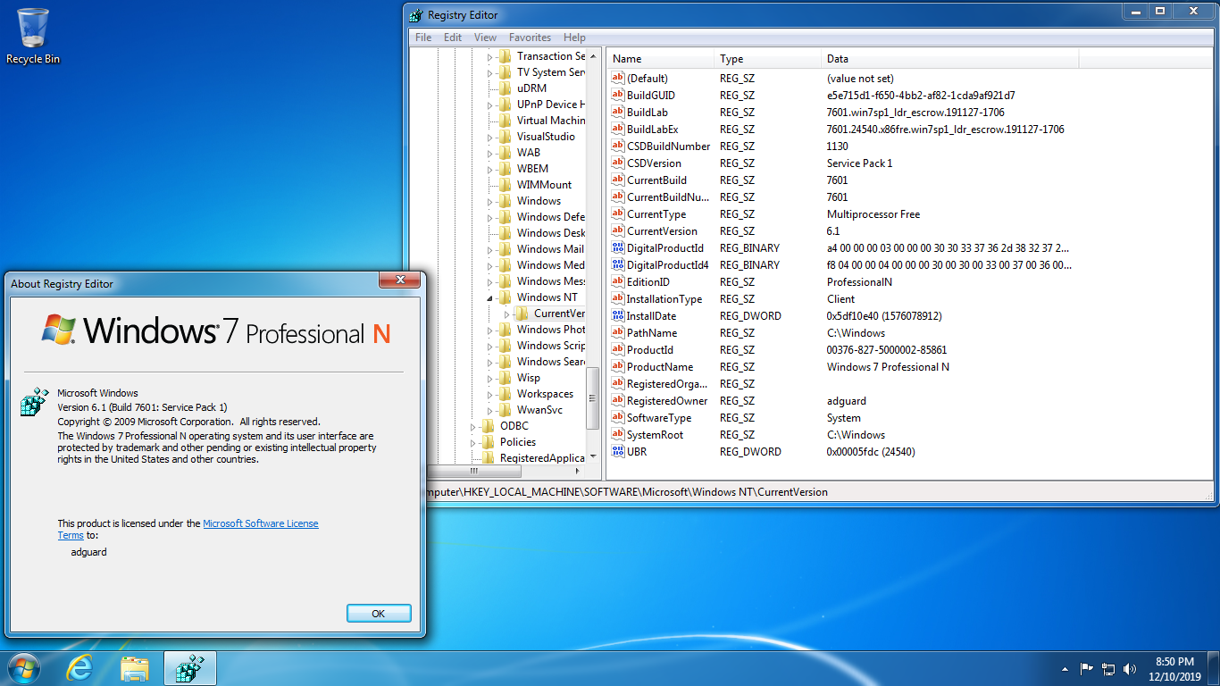This screenshot has width=1220, height=686.
Task: Click the DigitalProductId4 binary value icon
Action: (x=617, y=265)
